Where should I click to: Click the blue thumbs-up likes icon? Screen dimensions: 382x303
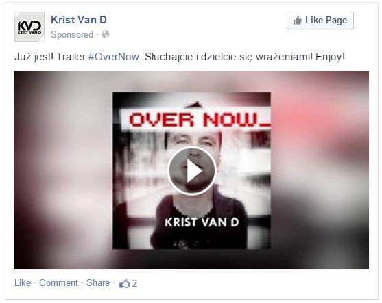point(124,283)
